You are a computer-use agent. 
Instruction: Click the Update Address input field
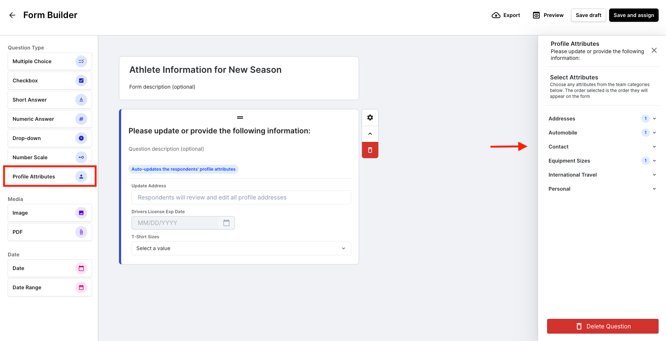pos(241,197)
